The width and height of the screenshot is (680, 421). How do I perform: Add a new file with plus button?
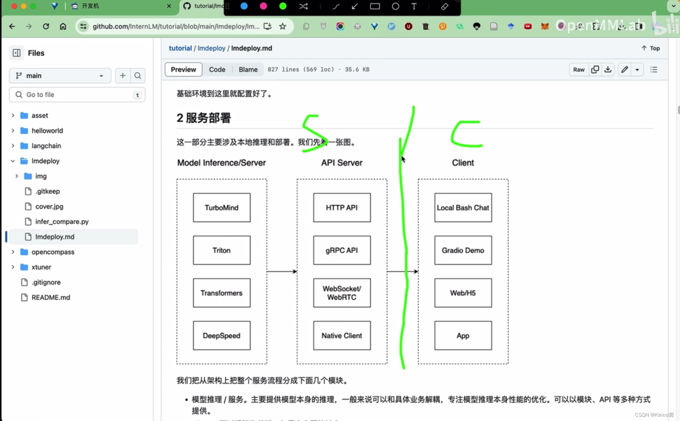pos(123,76)
